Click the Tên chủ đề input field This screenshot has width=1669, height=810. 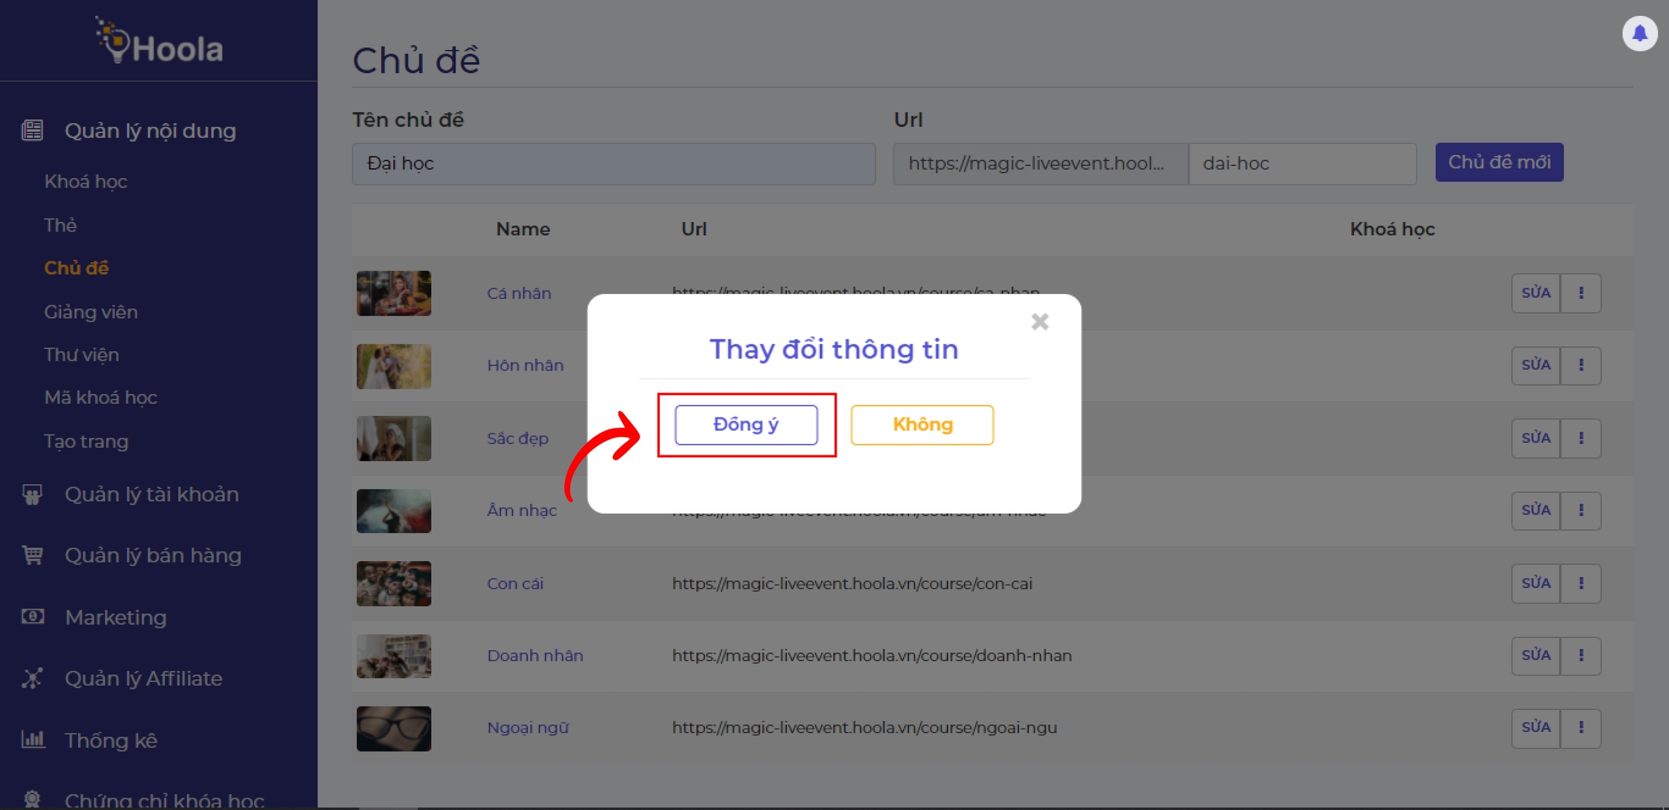613,164
